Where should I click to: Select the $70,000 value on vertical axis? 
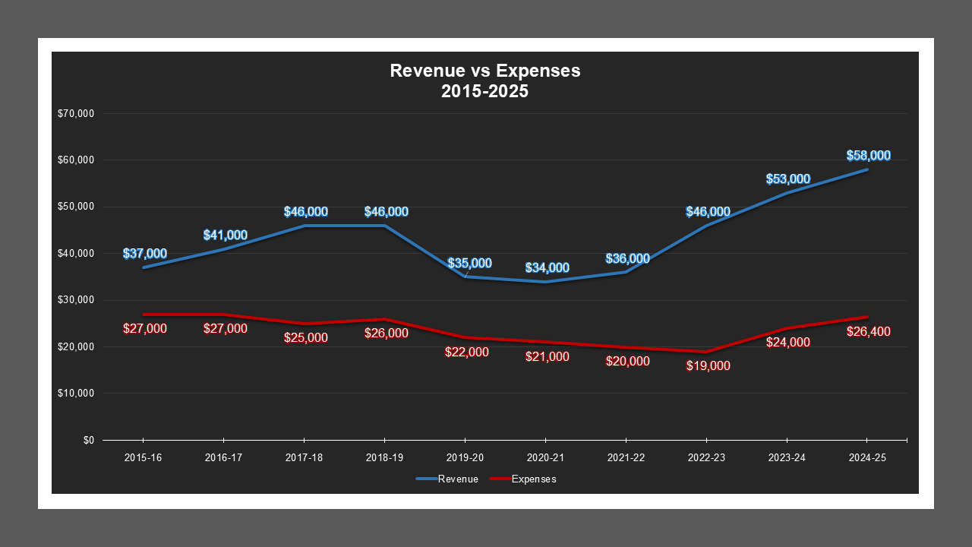(x=76, y=114)
